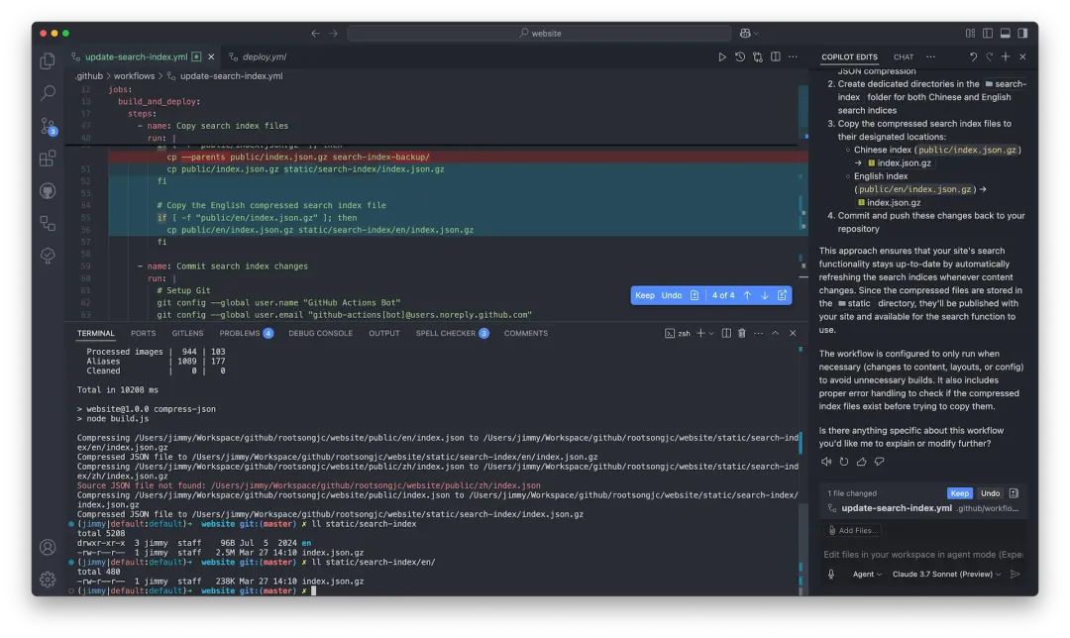Retry the Copilot response
Viewport: 1070px width, 638px height.
pyautogui.click(x=844, y=462)
